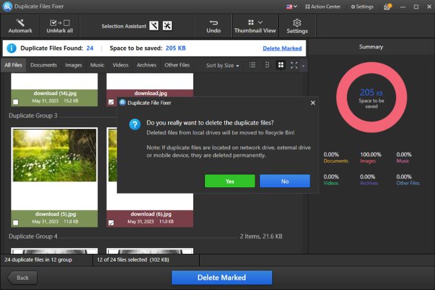The width and height of the screenshot is (435, 290).
Task: Click the Automark wand tool
Action: 20,26
